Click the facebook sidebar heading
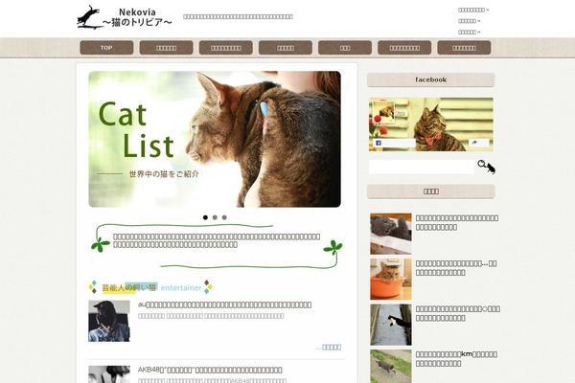Viewport: 575px width, 383px height. coord(431,79)
